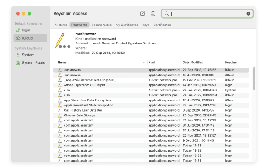The width and height of the screenshot is (267, 168).
Task: Switch to the All Items tab
Action: coord(61,25)
